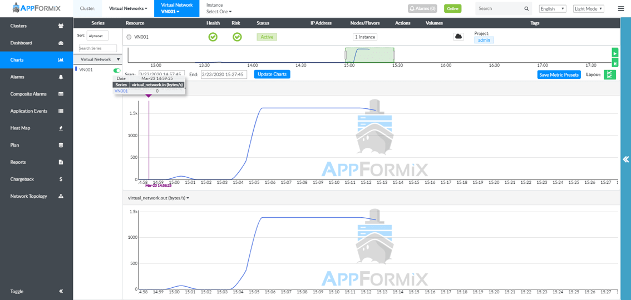Screen dimensions: 631x300
Task: Collapse the Virtual Network series group
Action: 118,59
